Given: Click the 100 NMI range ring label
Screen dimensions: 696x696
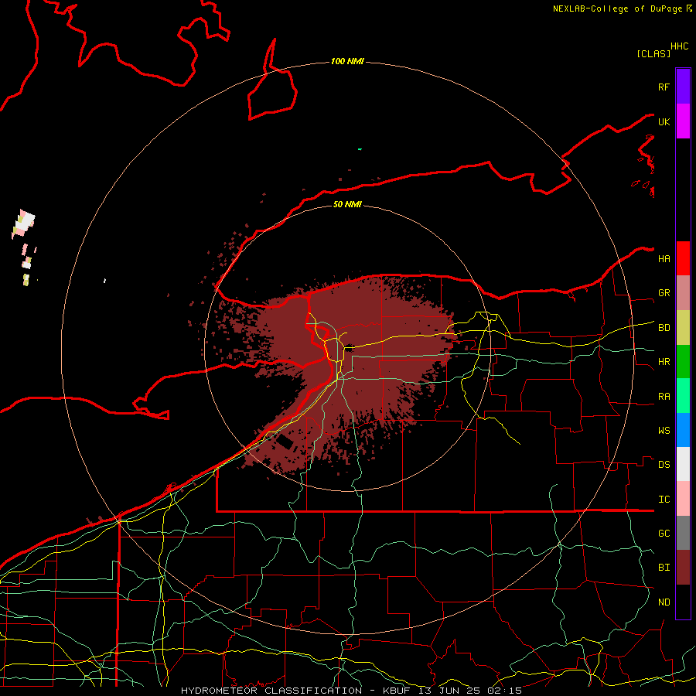Looking at the screenshot, I should [347, 61].
